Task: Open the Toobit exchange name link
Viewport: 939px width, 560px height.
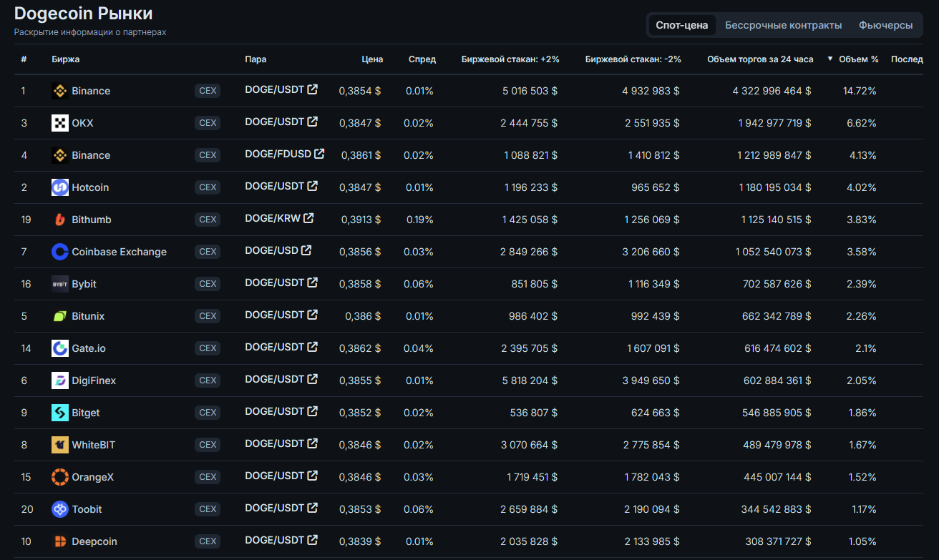Action: (87, 509)
